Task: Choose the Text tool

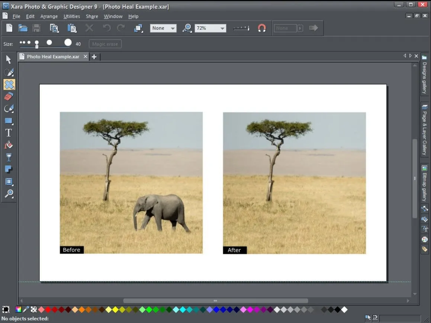Action: pos(9,133)
